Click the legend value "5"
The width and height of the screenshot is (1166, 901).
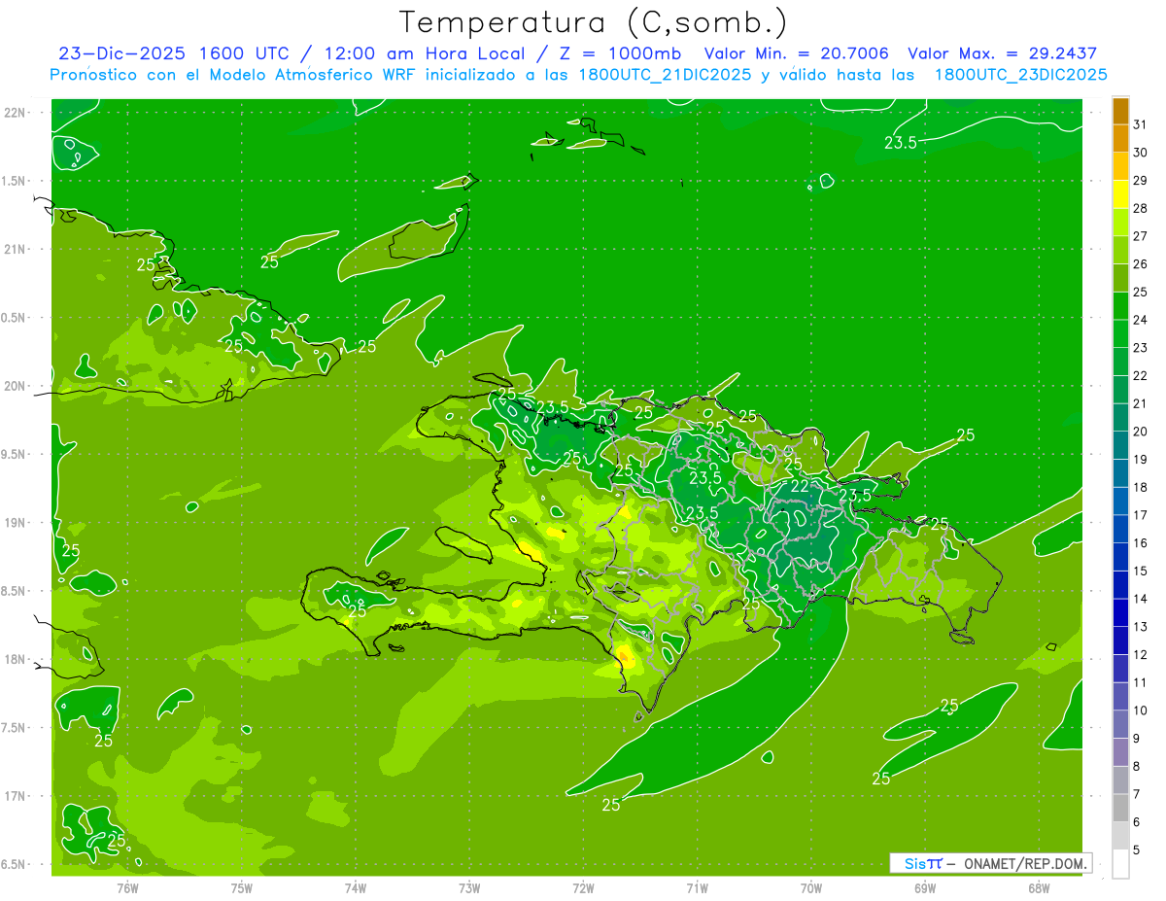(x=1137, y=849)
